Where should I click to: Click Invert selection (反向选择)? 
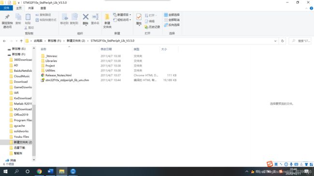[172, 25]
